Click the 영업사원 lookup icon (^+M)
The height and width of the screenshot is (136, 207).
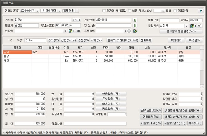pyautogui.click(x=192, y=26)
